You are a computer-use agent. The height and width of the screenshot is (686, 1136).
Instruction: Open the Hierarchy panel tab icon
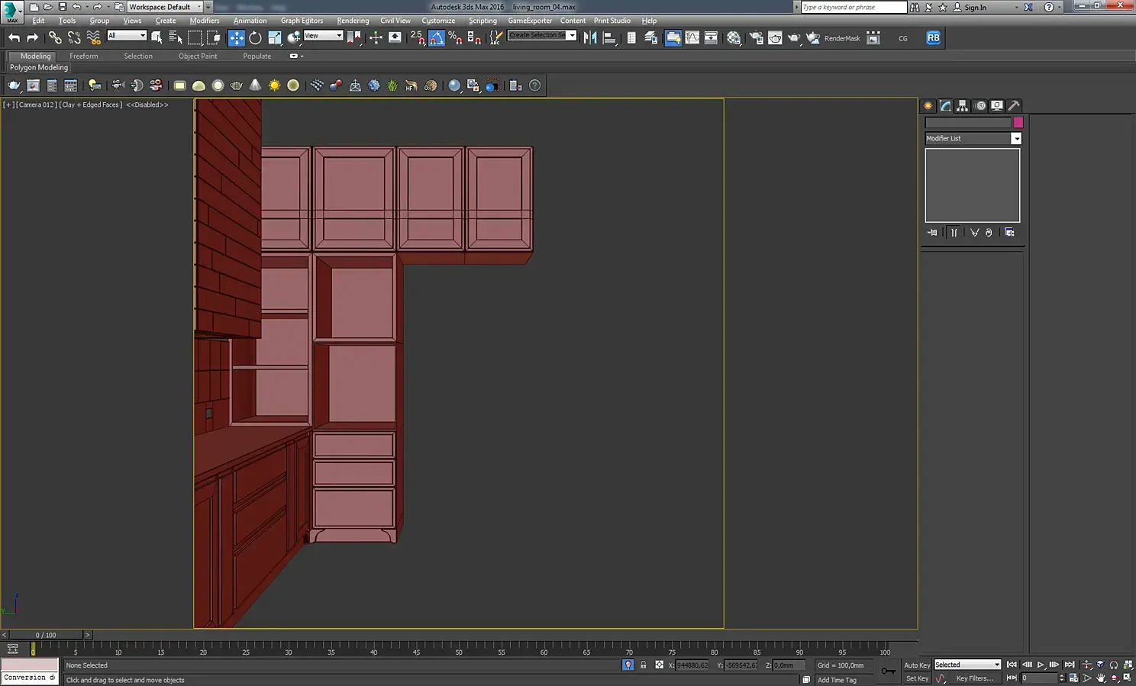pos(963,106)
